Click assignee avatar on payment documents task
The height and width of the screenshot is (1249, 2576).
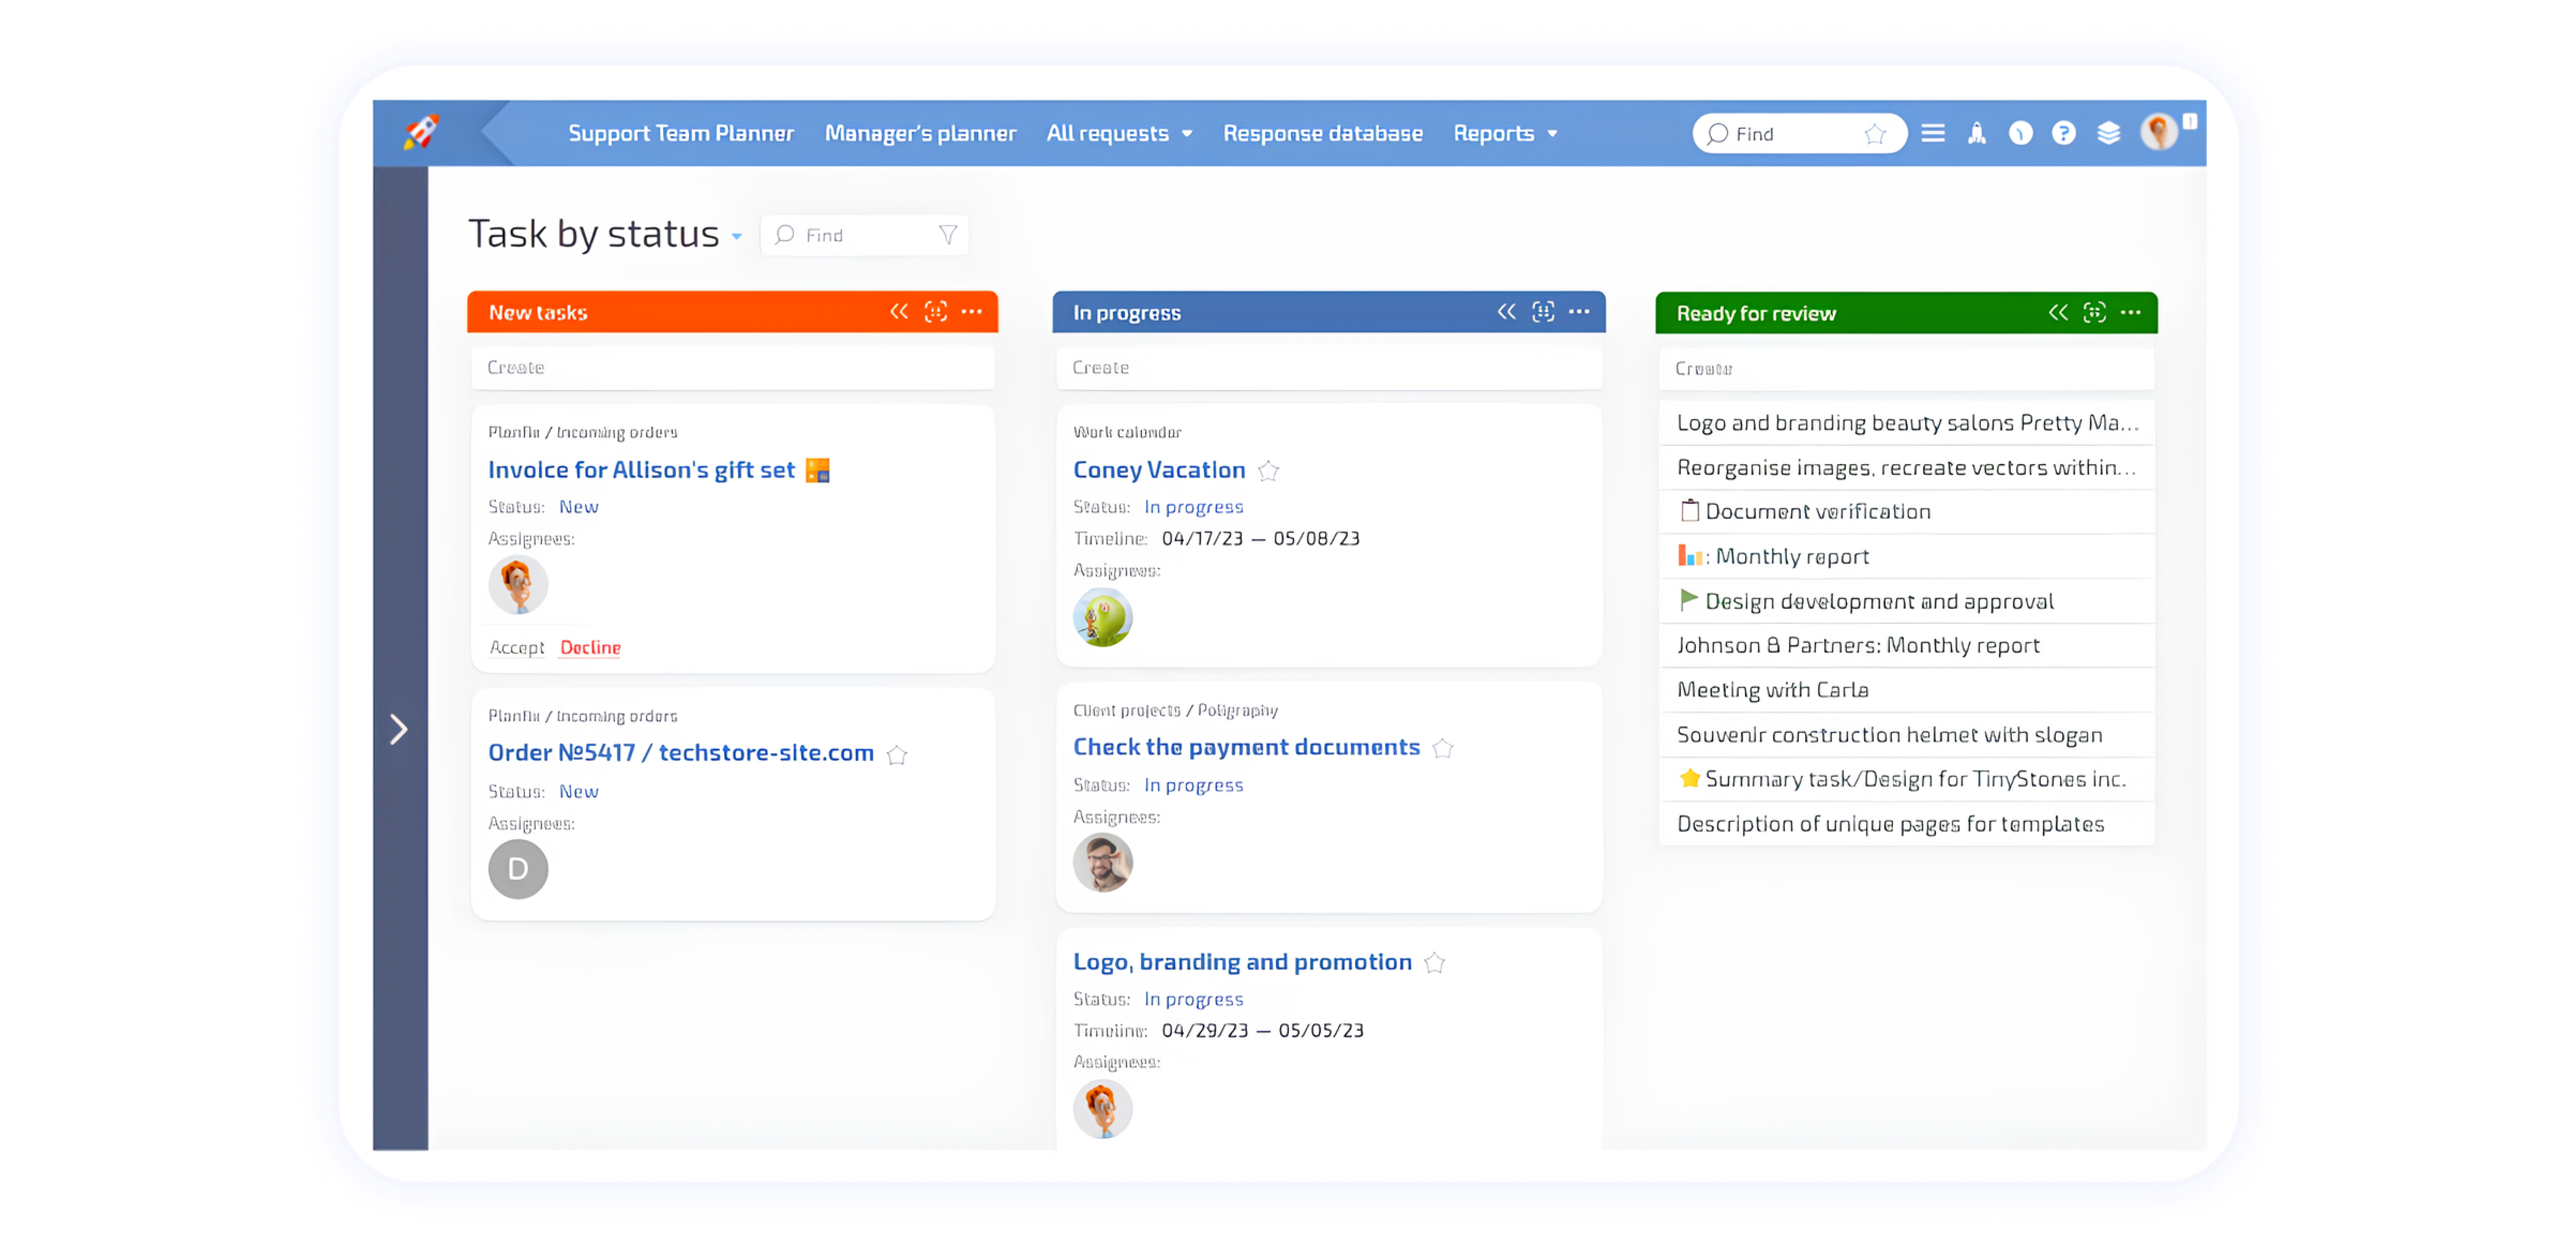(x=1103, y=863)
